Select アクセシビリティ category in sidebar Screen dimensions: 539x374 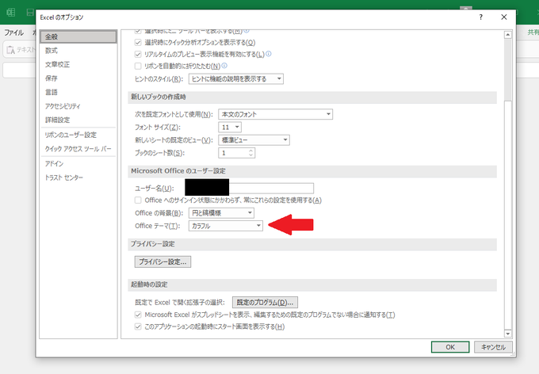pyautogui.click(x=78, y=106)
